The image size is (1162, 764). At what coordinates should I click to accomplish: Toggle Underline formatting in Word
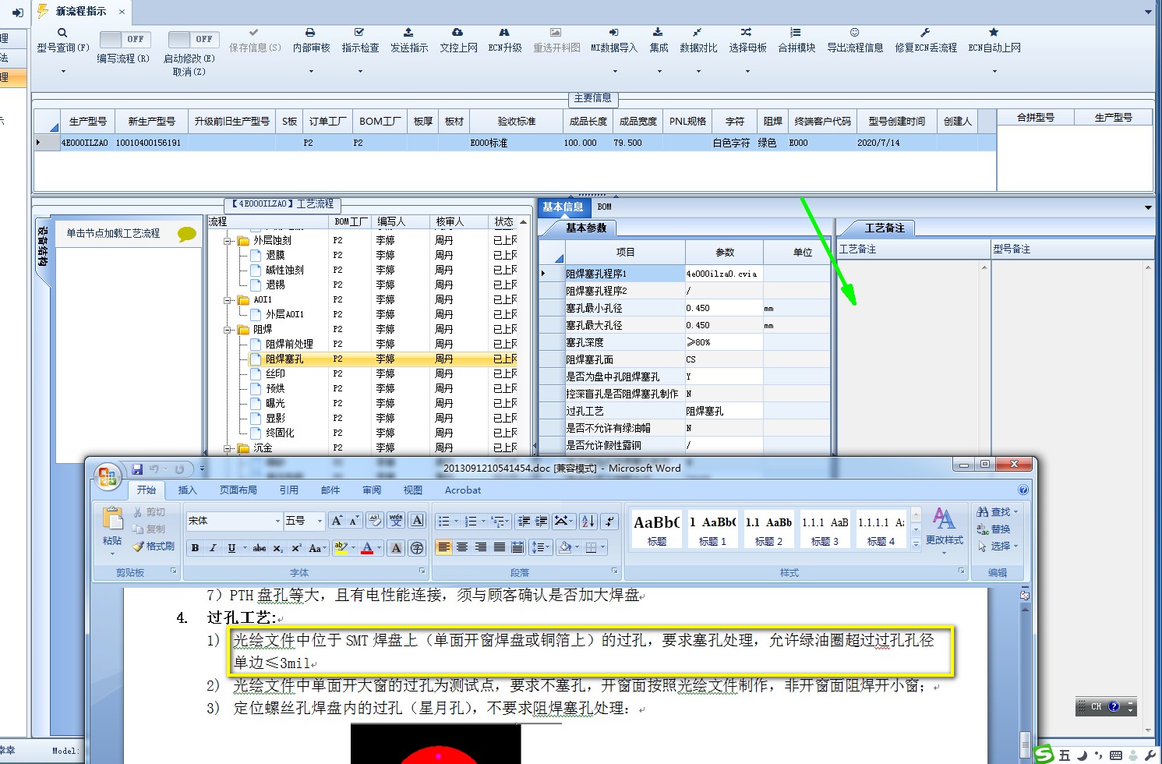(231, 548)
